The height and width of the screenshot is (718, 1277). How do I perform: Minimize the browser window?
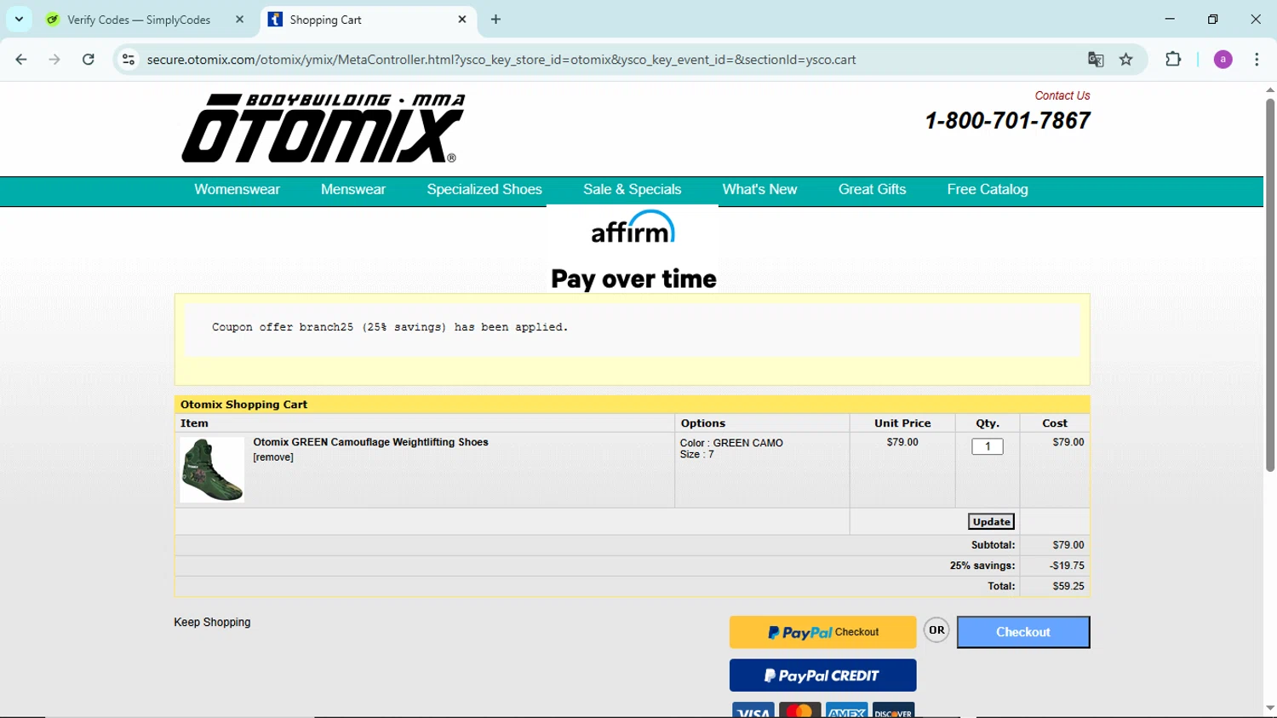1170,19
